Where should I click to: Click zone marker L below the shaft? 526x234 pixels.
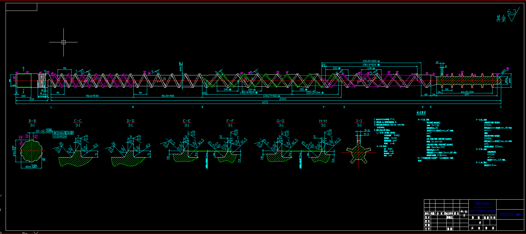point(51,107)
